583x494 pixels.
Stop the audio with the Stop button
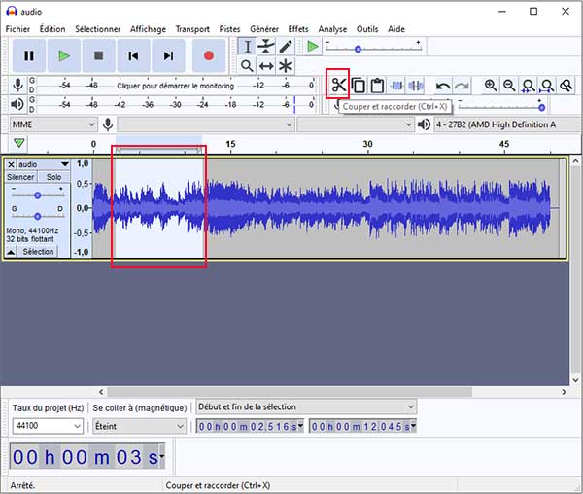coord(98,55)
